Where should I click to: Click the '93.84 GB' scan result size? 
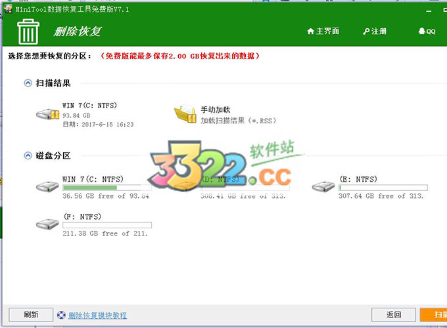pos(76,115)
